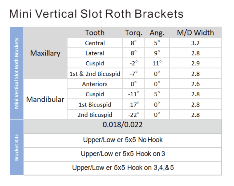Click the Mini Vertical Slot Roth Brackets title
This screenshot has height=186, width=234.
coord(96,14)
